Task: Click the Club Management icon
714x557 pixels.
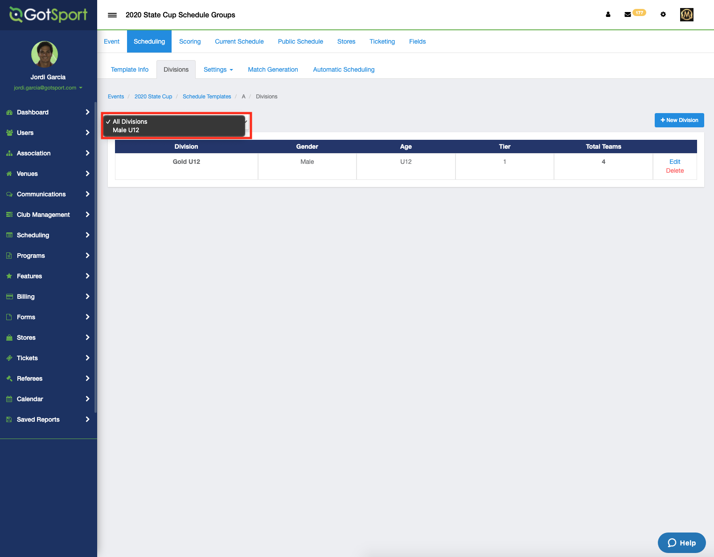Action: (9, 215)
